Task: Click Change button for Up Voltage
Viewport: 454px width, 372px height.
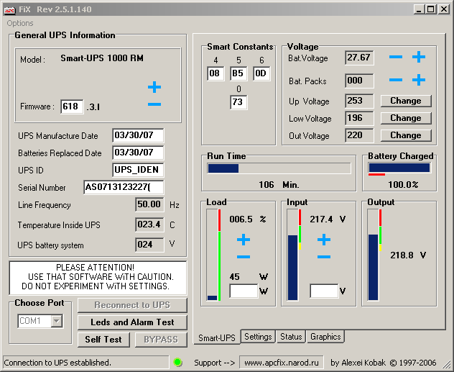Action: (406, 101)
